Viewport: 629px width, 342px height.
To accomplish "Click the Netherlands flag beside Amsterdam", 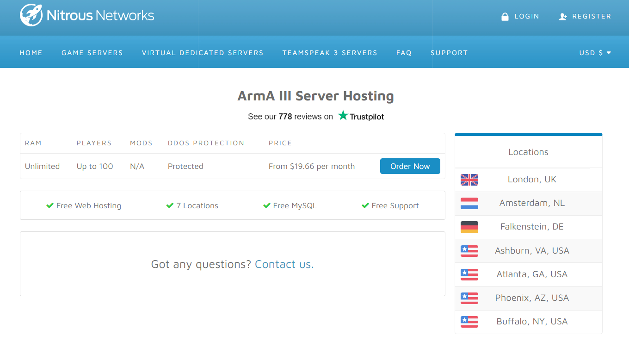I will [469, 204].
